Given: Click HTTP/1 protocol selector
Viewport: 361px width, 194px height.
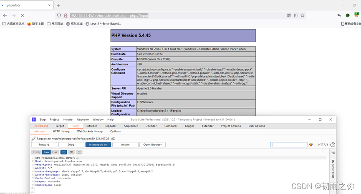Looking at the screenshot, I should 323,144.
